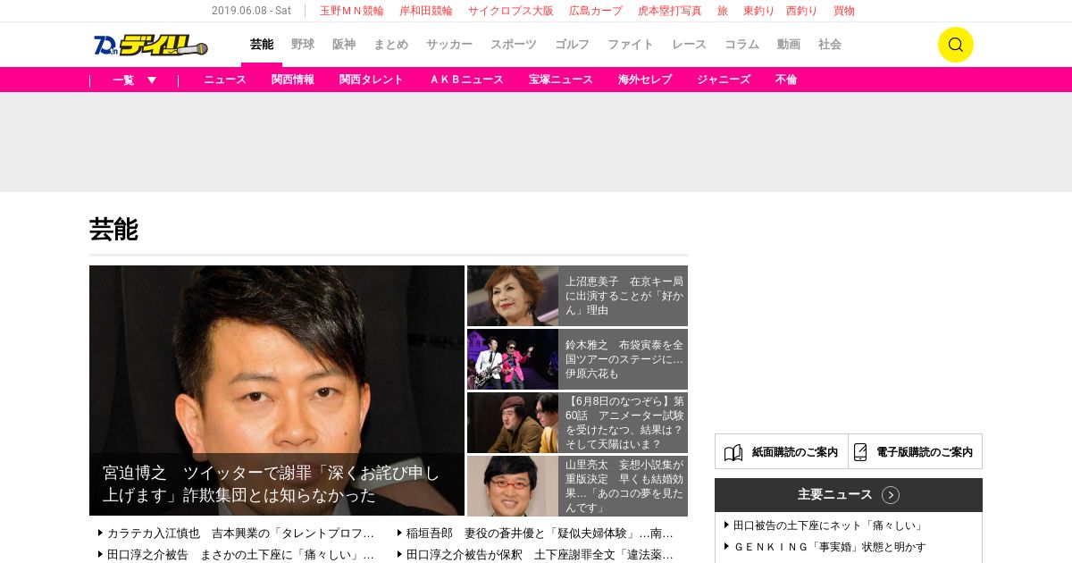
Task: Go to the レース section
Action: (x=690, y=45)
